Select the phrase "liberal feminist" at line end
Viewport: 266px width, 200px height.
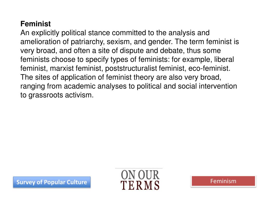click(x=224, y=60)
